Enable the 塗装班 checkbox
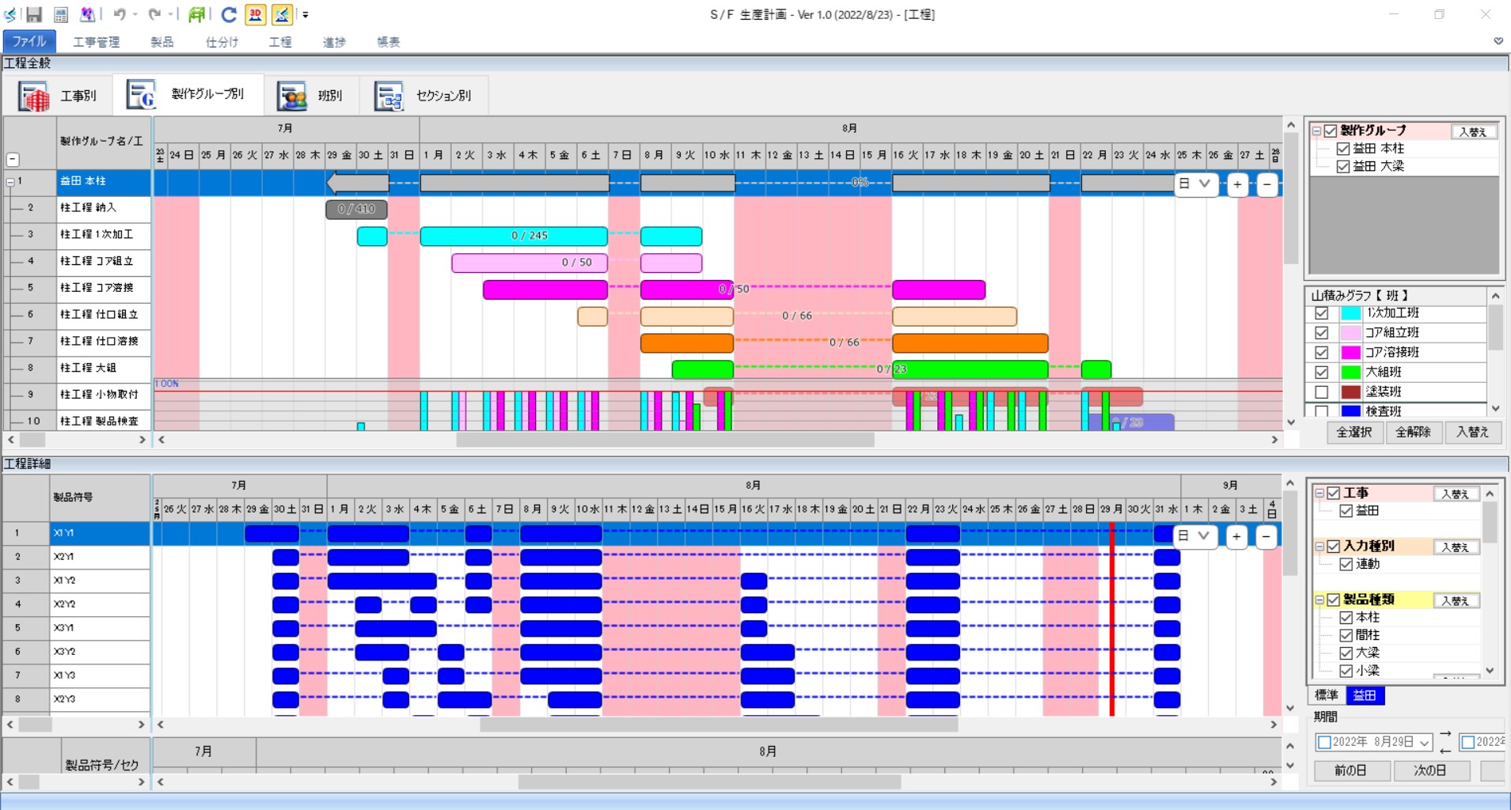 tap(1321, 392)
